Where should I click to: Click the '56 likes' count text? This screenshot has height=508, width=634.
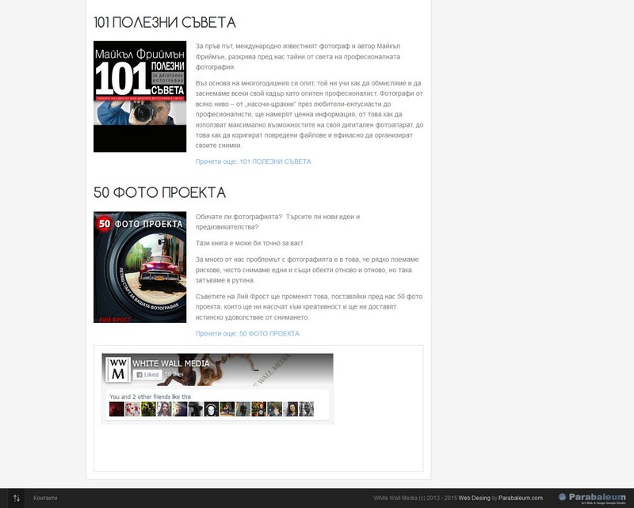tap(174, 374)
